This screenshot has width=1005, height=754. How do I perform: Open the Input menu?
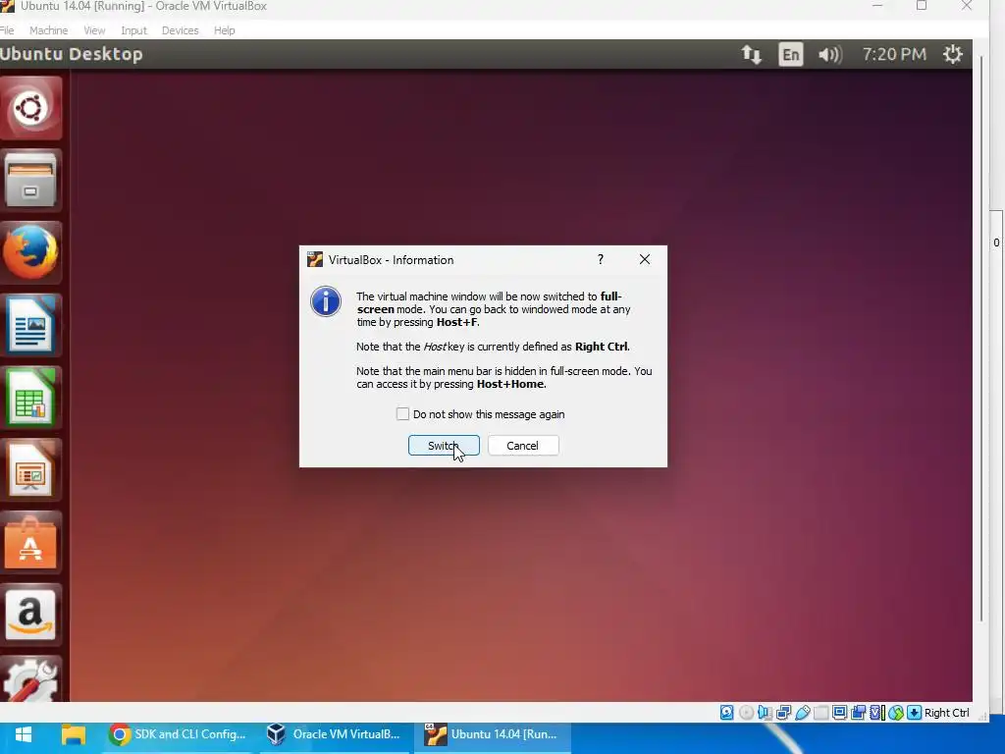pyautogui.click(x=133, y=30)
